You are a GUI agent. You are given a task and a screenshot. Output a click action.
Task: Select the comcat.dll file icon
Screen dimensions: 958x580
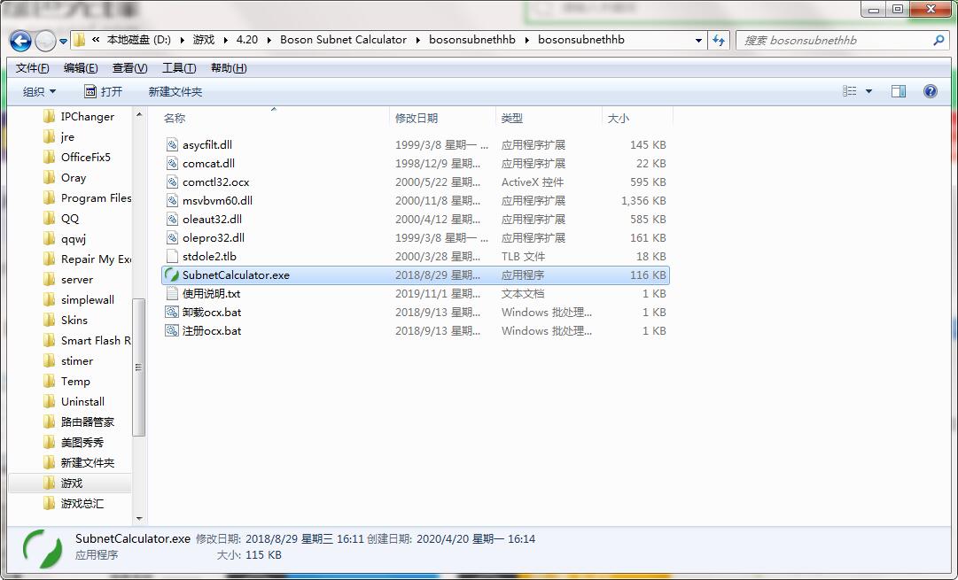pyautogui.click(x=172, y=163)
